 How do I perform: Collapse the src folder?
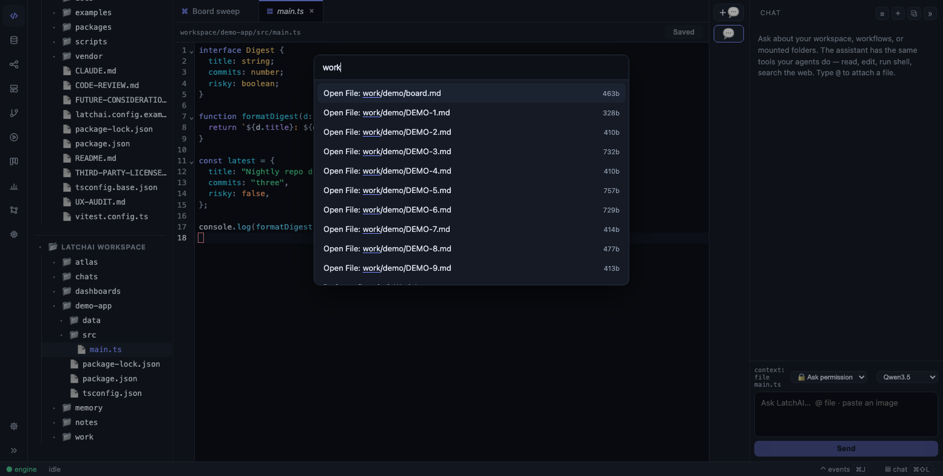point(61,335)
